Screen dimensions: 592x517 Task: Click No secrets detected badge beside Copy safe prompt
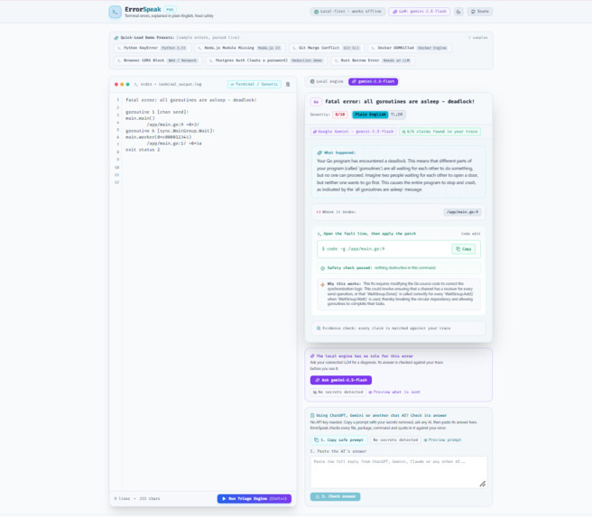click(x=395, y=440)
